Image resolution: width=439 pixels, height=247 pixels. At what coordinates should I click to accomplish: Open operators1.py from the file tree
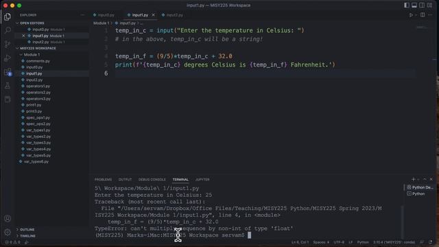[38, 86]
